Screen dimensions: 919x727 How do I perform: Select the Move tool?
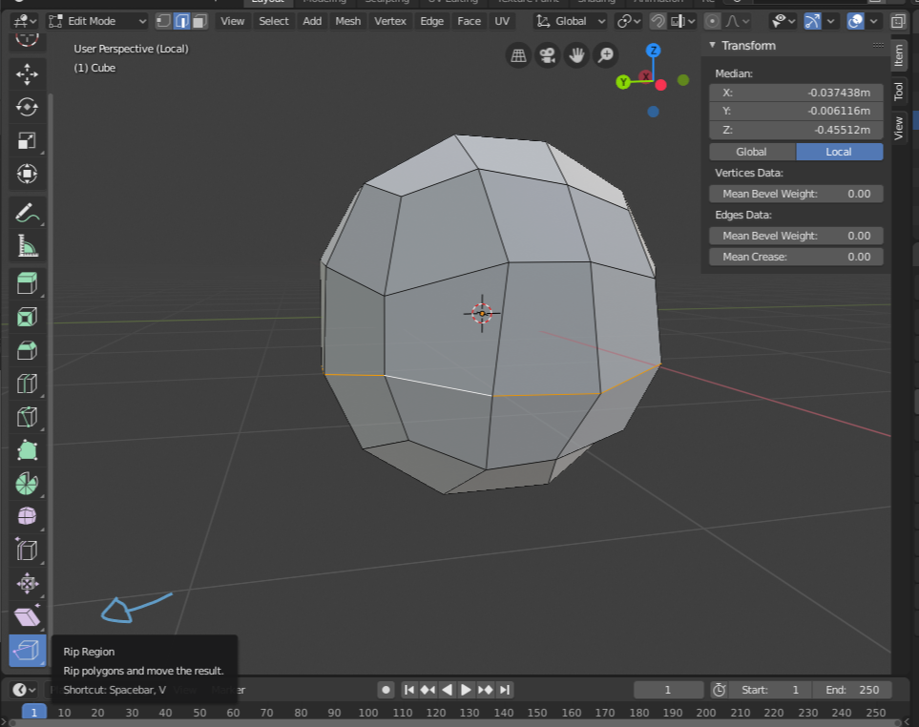coord(27,74)
